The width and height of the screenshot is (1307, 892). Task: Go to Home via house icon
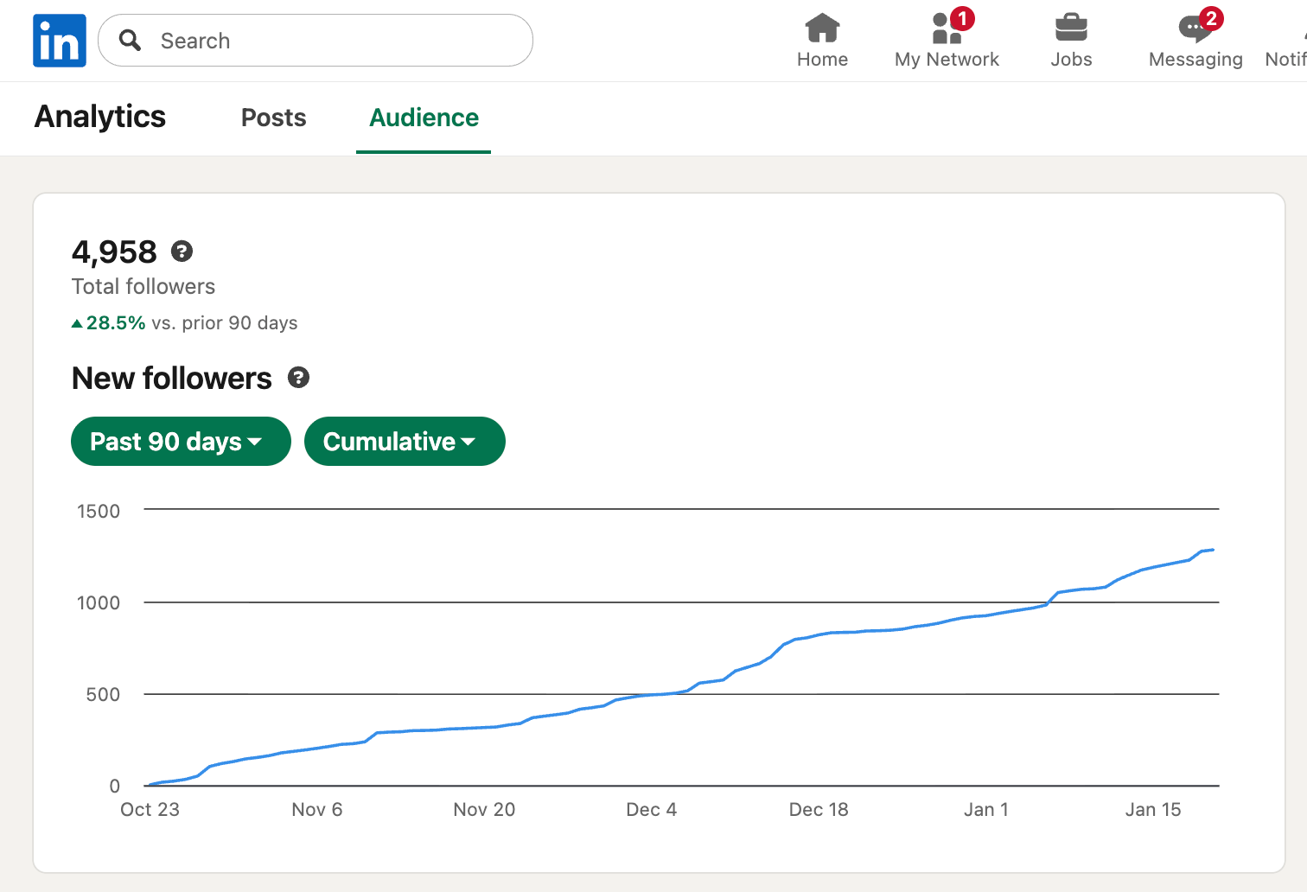[x=822, y=29]
